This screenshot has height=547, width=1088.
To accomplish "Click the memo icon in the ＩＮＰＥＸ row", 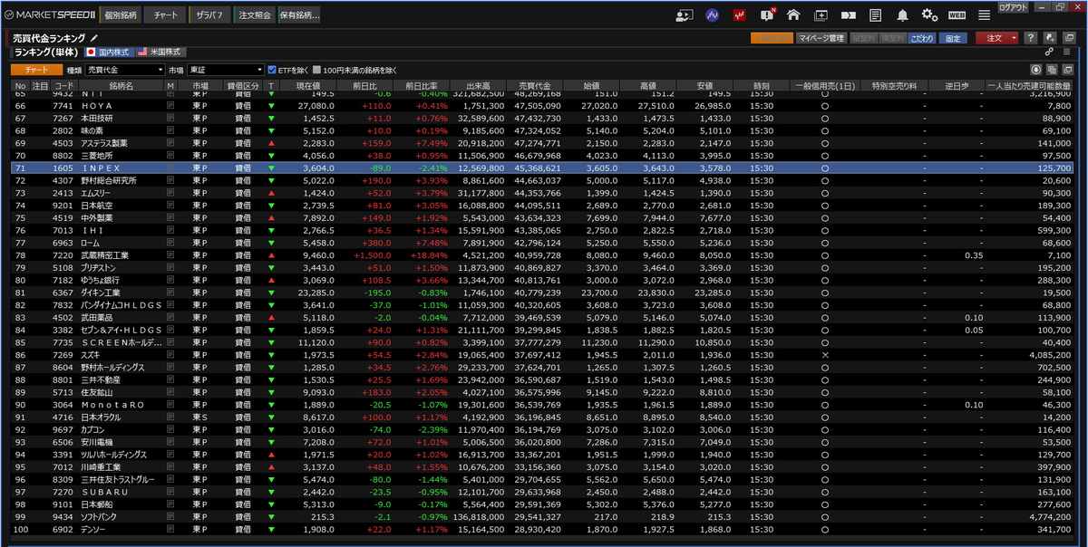I will [170, 168].
